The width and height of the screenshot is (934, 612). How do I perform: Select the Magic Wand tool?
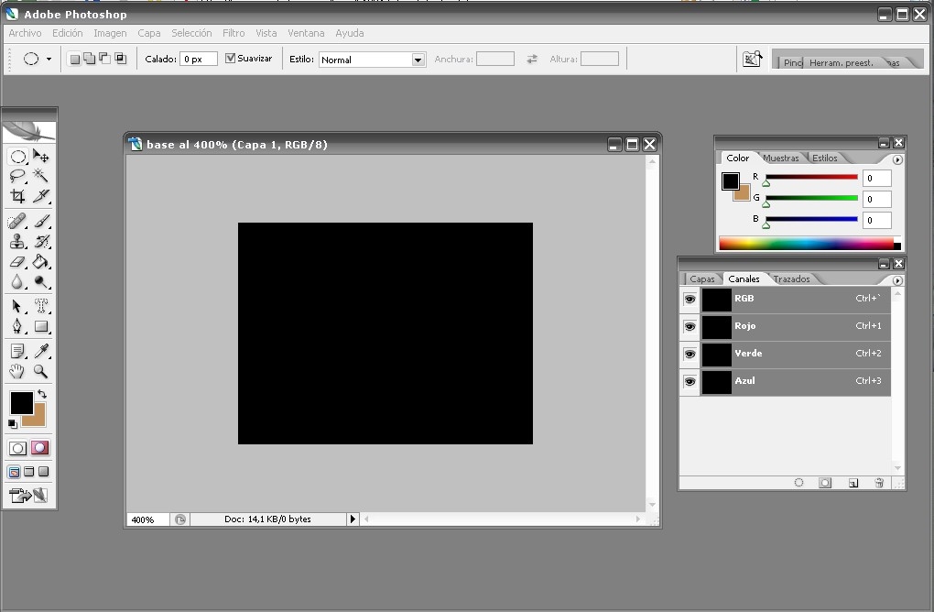[40, 176]
